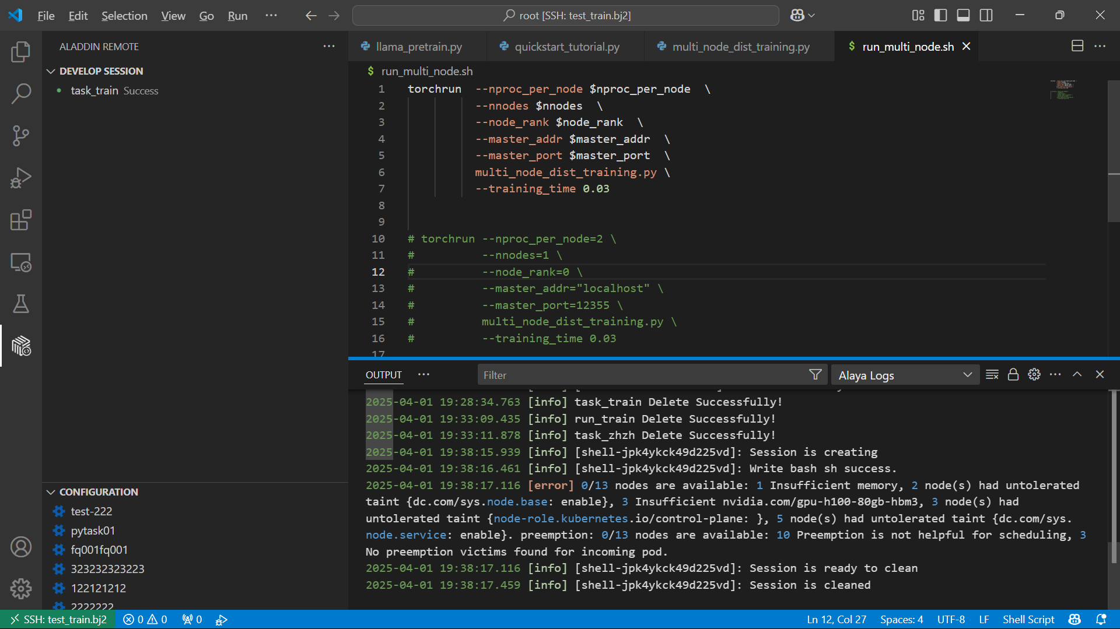
Task: Collapse the CONFIGURATION section
Action: pos(51,492)
